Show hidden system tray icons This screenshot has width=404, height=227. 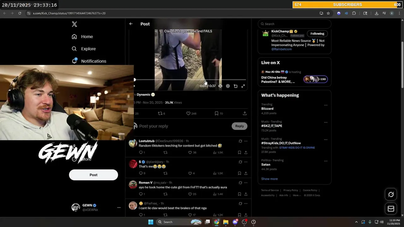(356, 222)
